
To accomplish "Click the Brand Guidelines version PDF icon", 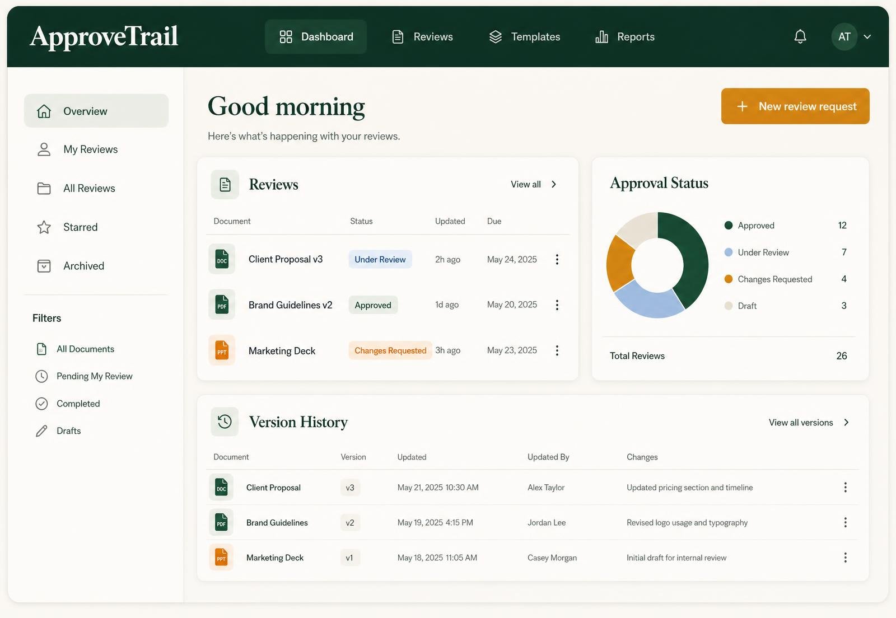I will pos(221,522).
